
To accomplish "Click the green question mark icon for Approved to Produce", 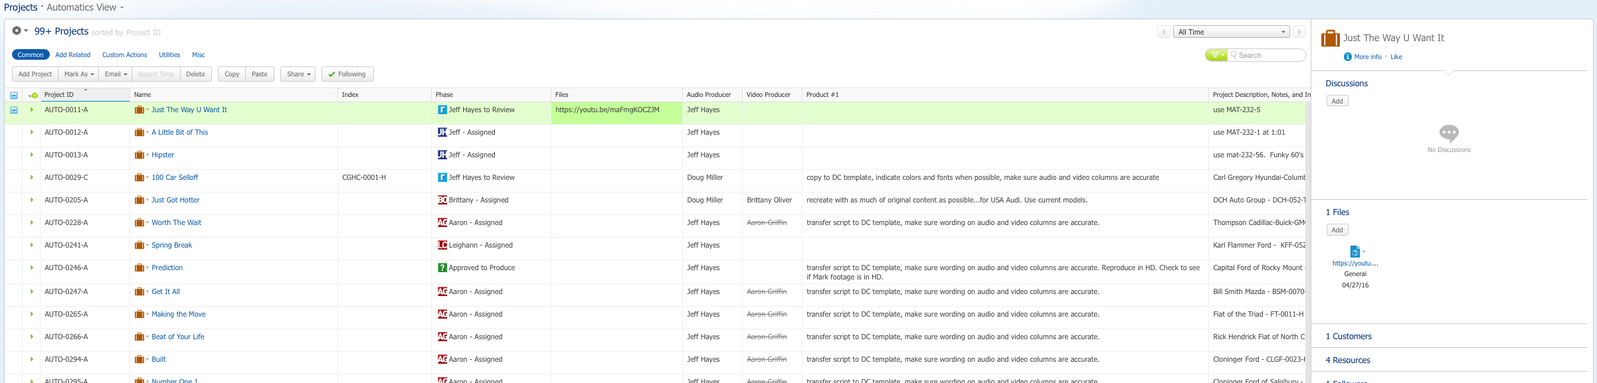I will tap(442, 268).
